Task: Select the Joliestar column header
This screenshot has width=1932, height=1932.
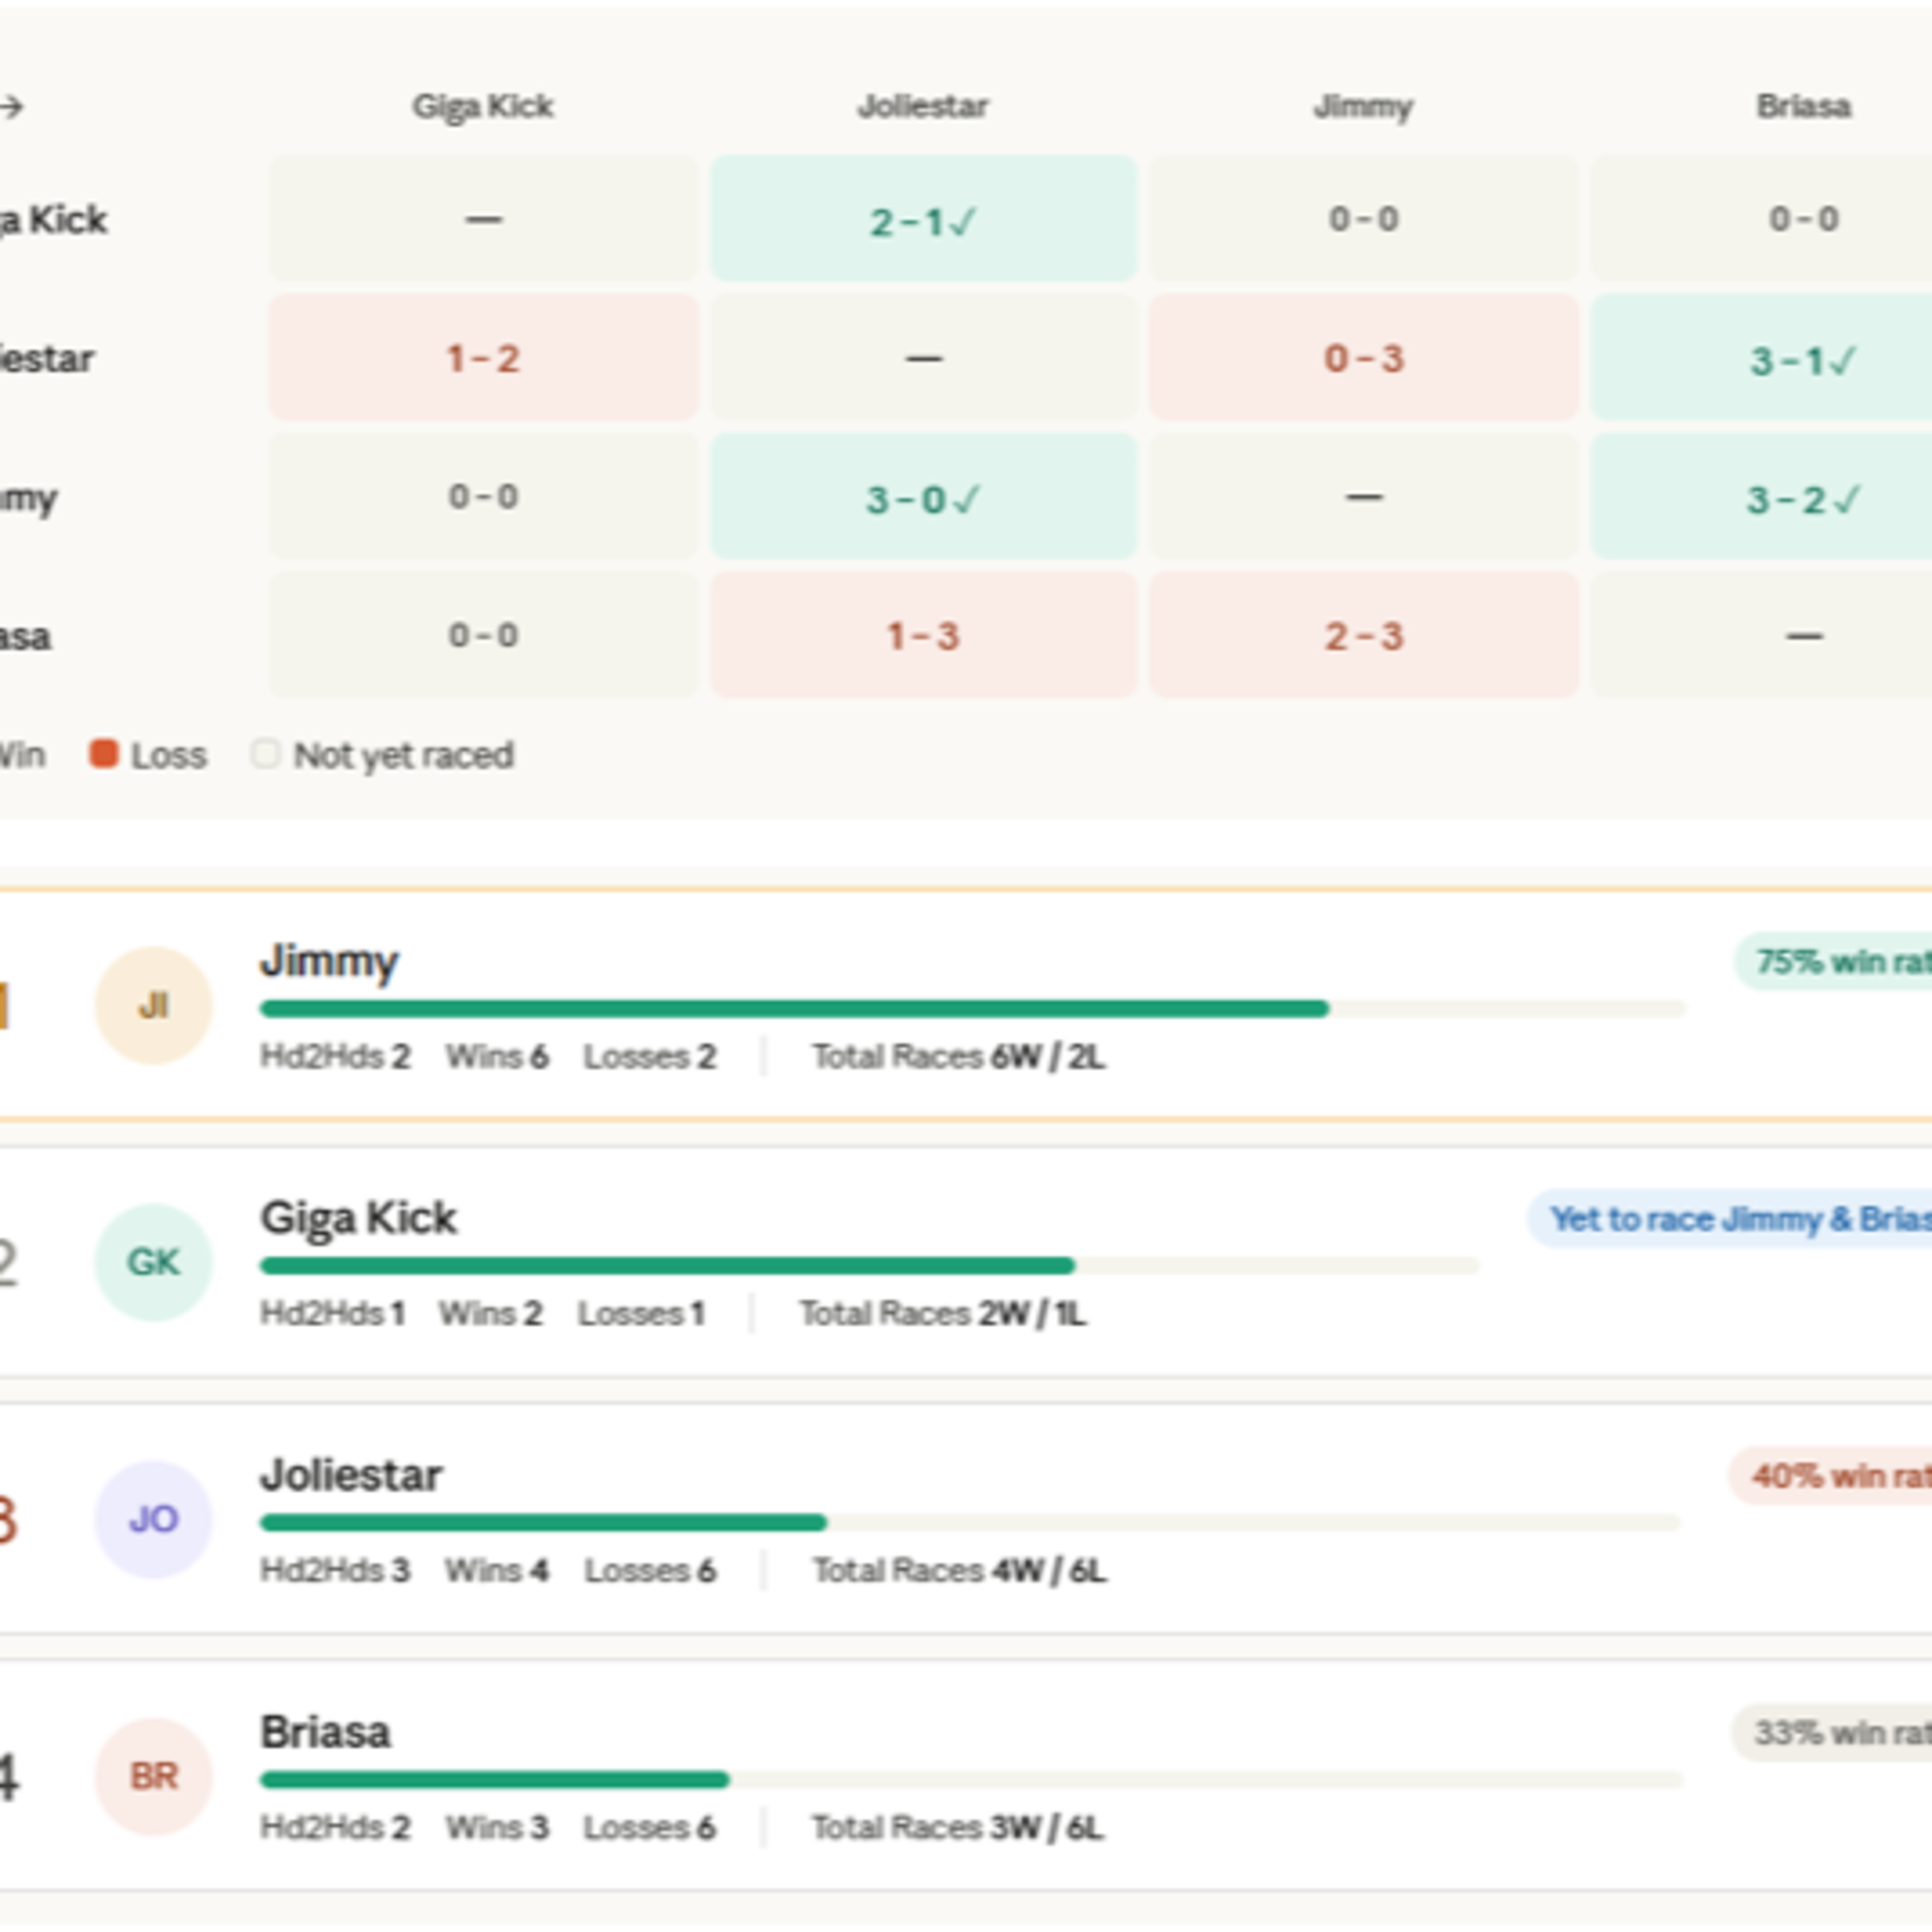Action: click(x=923, y=106)
